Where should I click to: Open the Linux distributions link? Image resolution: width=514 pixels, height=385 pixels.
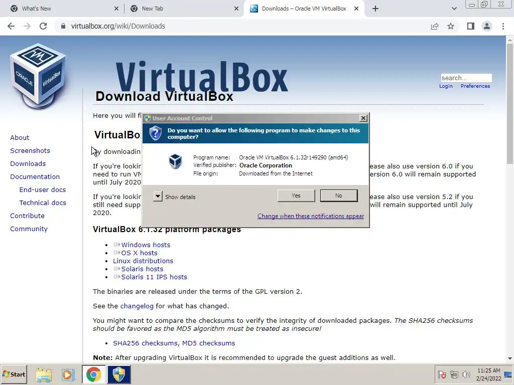click(x=143, y=261)
